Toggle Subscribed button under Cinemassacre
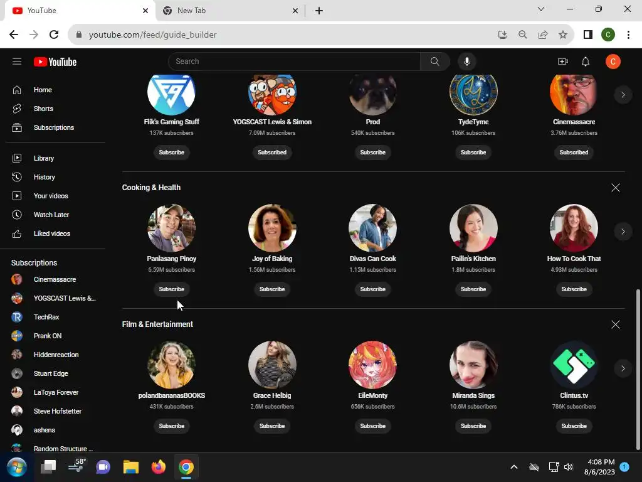 (x=574, y=153)
